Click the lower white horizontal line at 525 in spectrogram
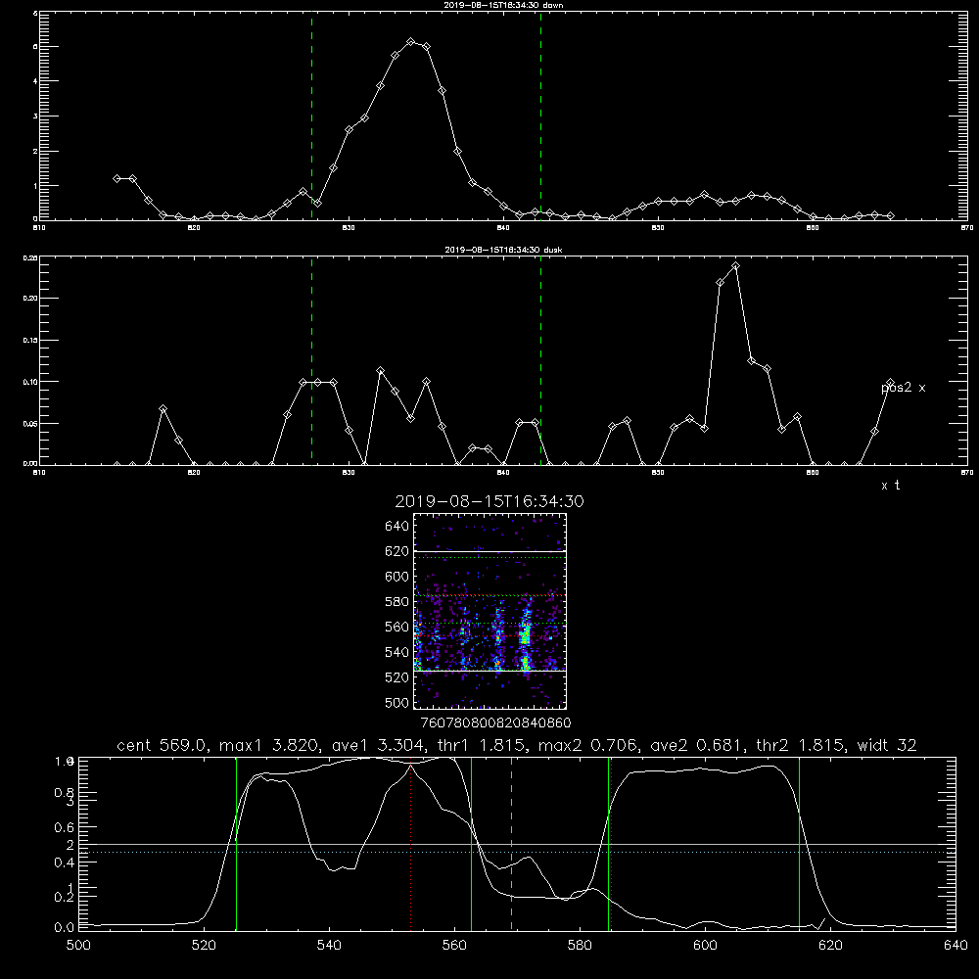 pyautogui.click(x=490, y=671)
